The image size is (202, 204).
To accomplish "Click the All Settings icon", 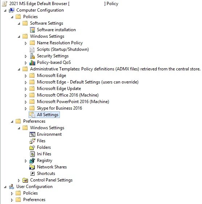I will click(x=32, y=115).
